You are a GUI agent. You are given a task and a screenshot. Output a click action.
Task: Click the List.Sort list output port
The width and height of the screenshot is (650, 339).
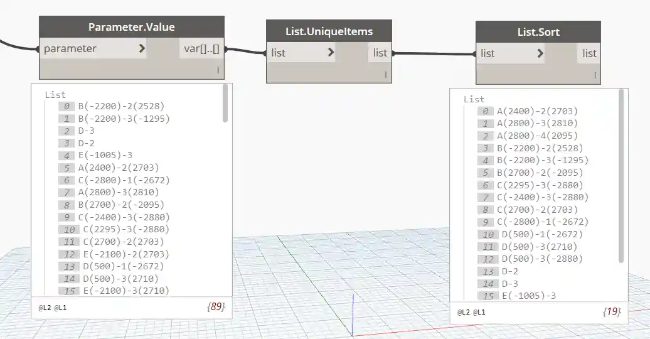[589, 53]
